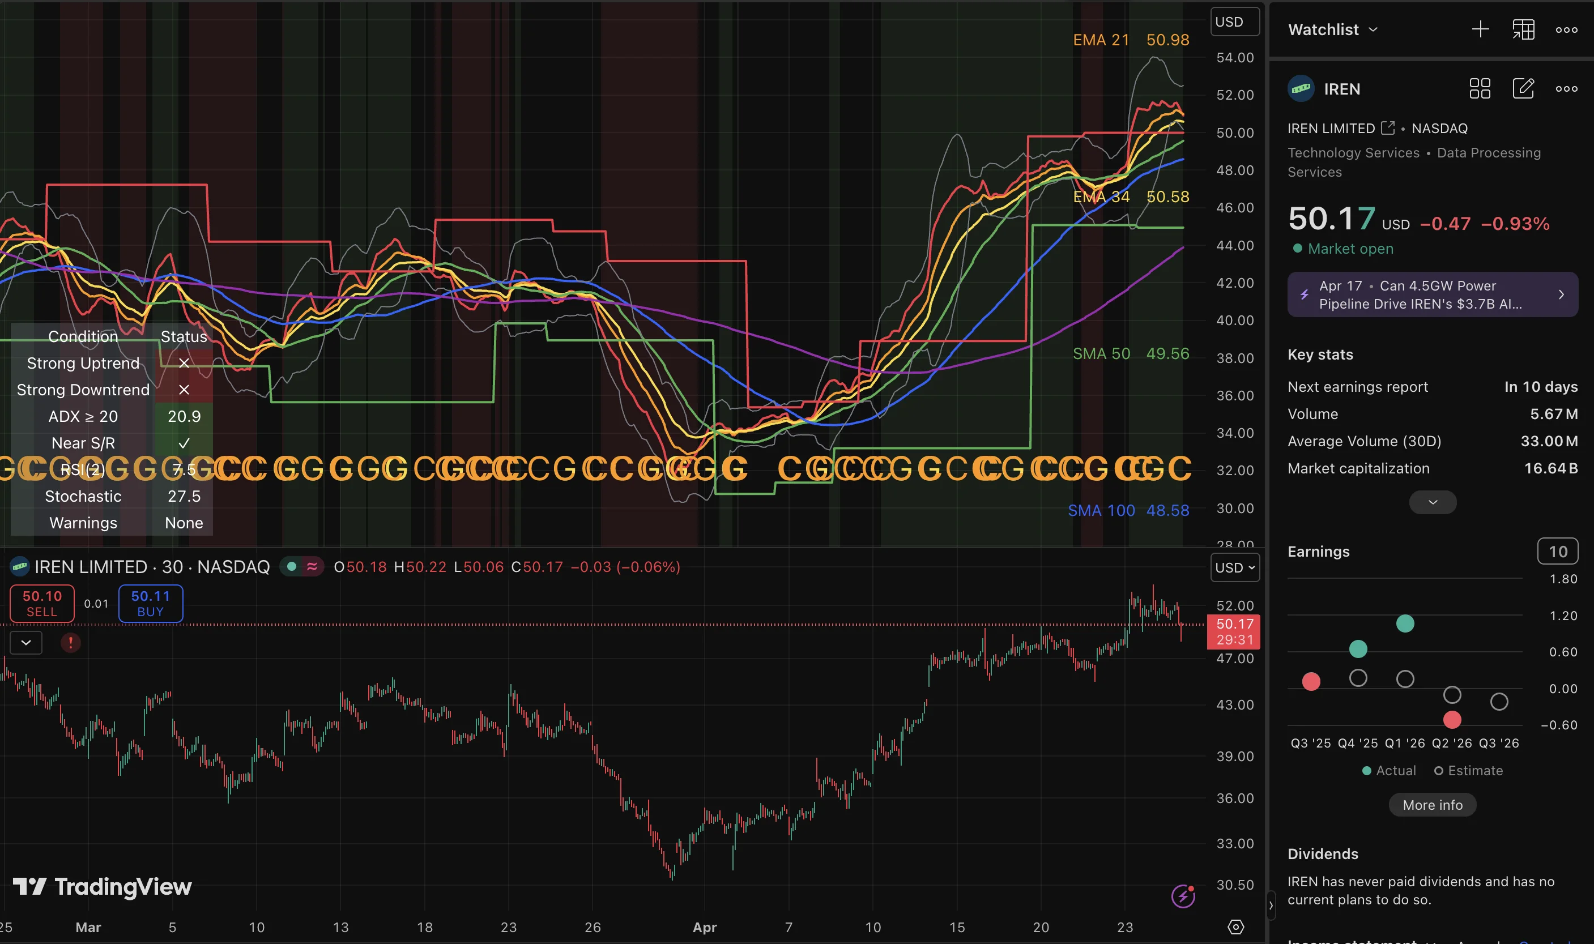Image resolution: width=1594 pixels, height=944 pixels.
Task: Click the pink approximate-data icon in legend
Action: click(312, 566)
